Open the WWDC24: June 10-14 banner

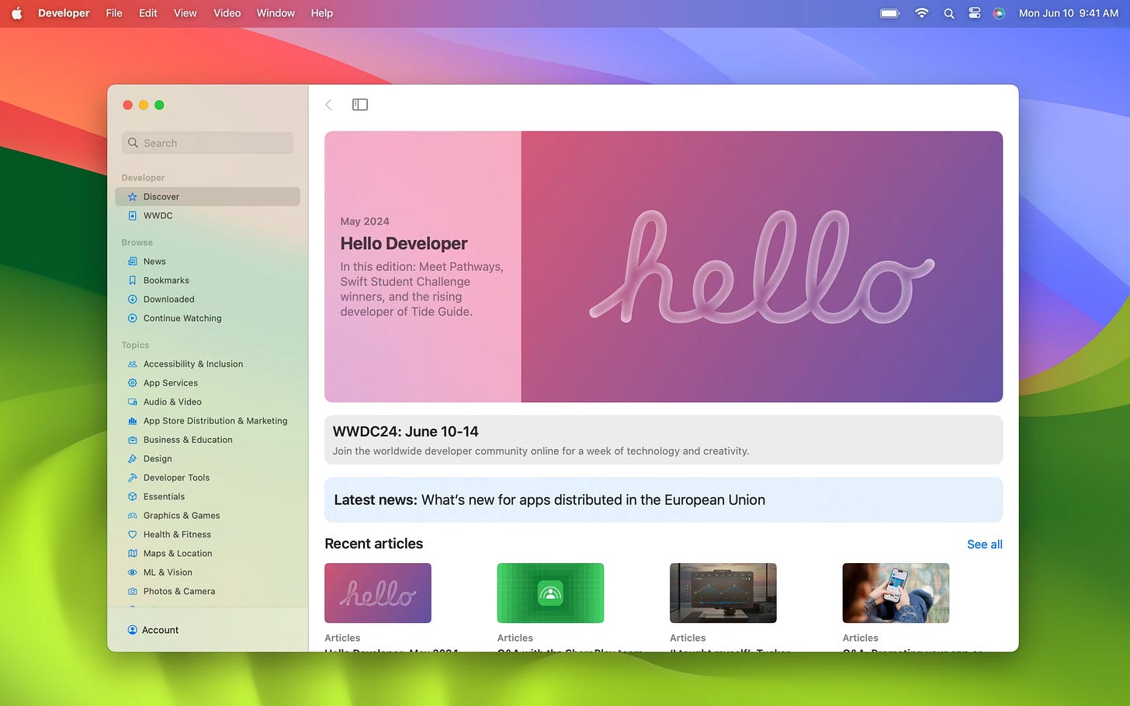click(x=664, y=440)
